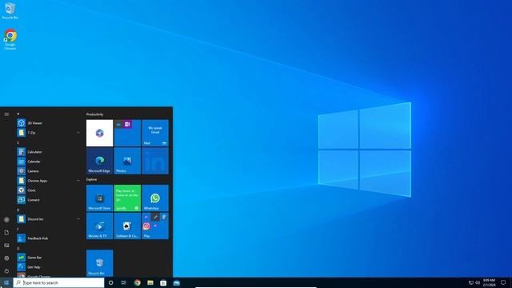Open Mail from the taskbar
Viewport: 512px width, 288px height.
tap(177, 282)
